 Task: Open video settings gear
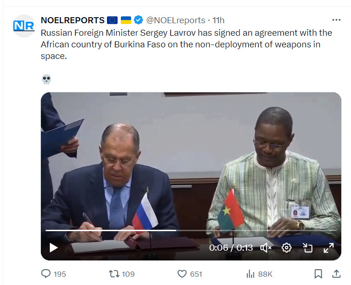tap(287, 247)
